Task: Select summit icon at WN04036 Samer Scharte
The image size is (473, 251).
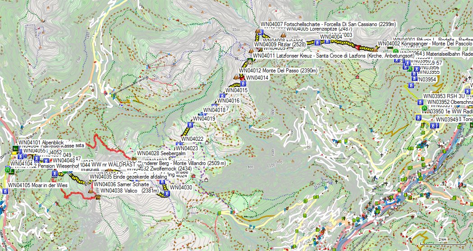Action: tap(91, 191)
